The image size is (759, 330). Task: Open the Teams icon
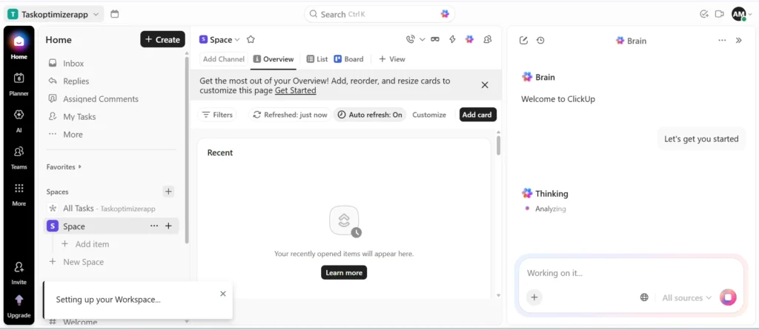click(19, 152)
